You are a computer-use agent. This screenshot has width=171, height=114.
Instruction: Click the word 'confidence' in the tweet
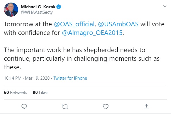click(x=34, y=33)
